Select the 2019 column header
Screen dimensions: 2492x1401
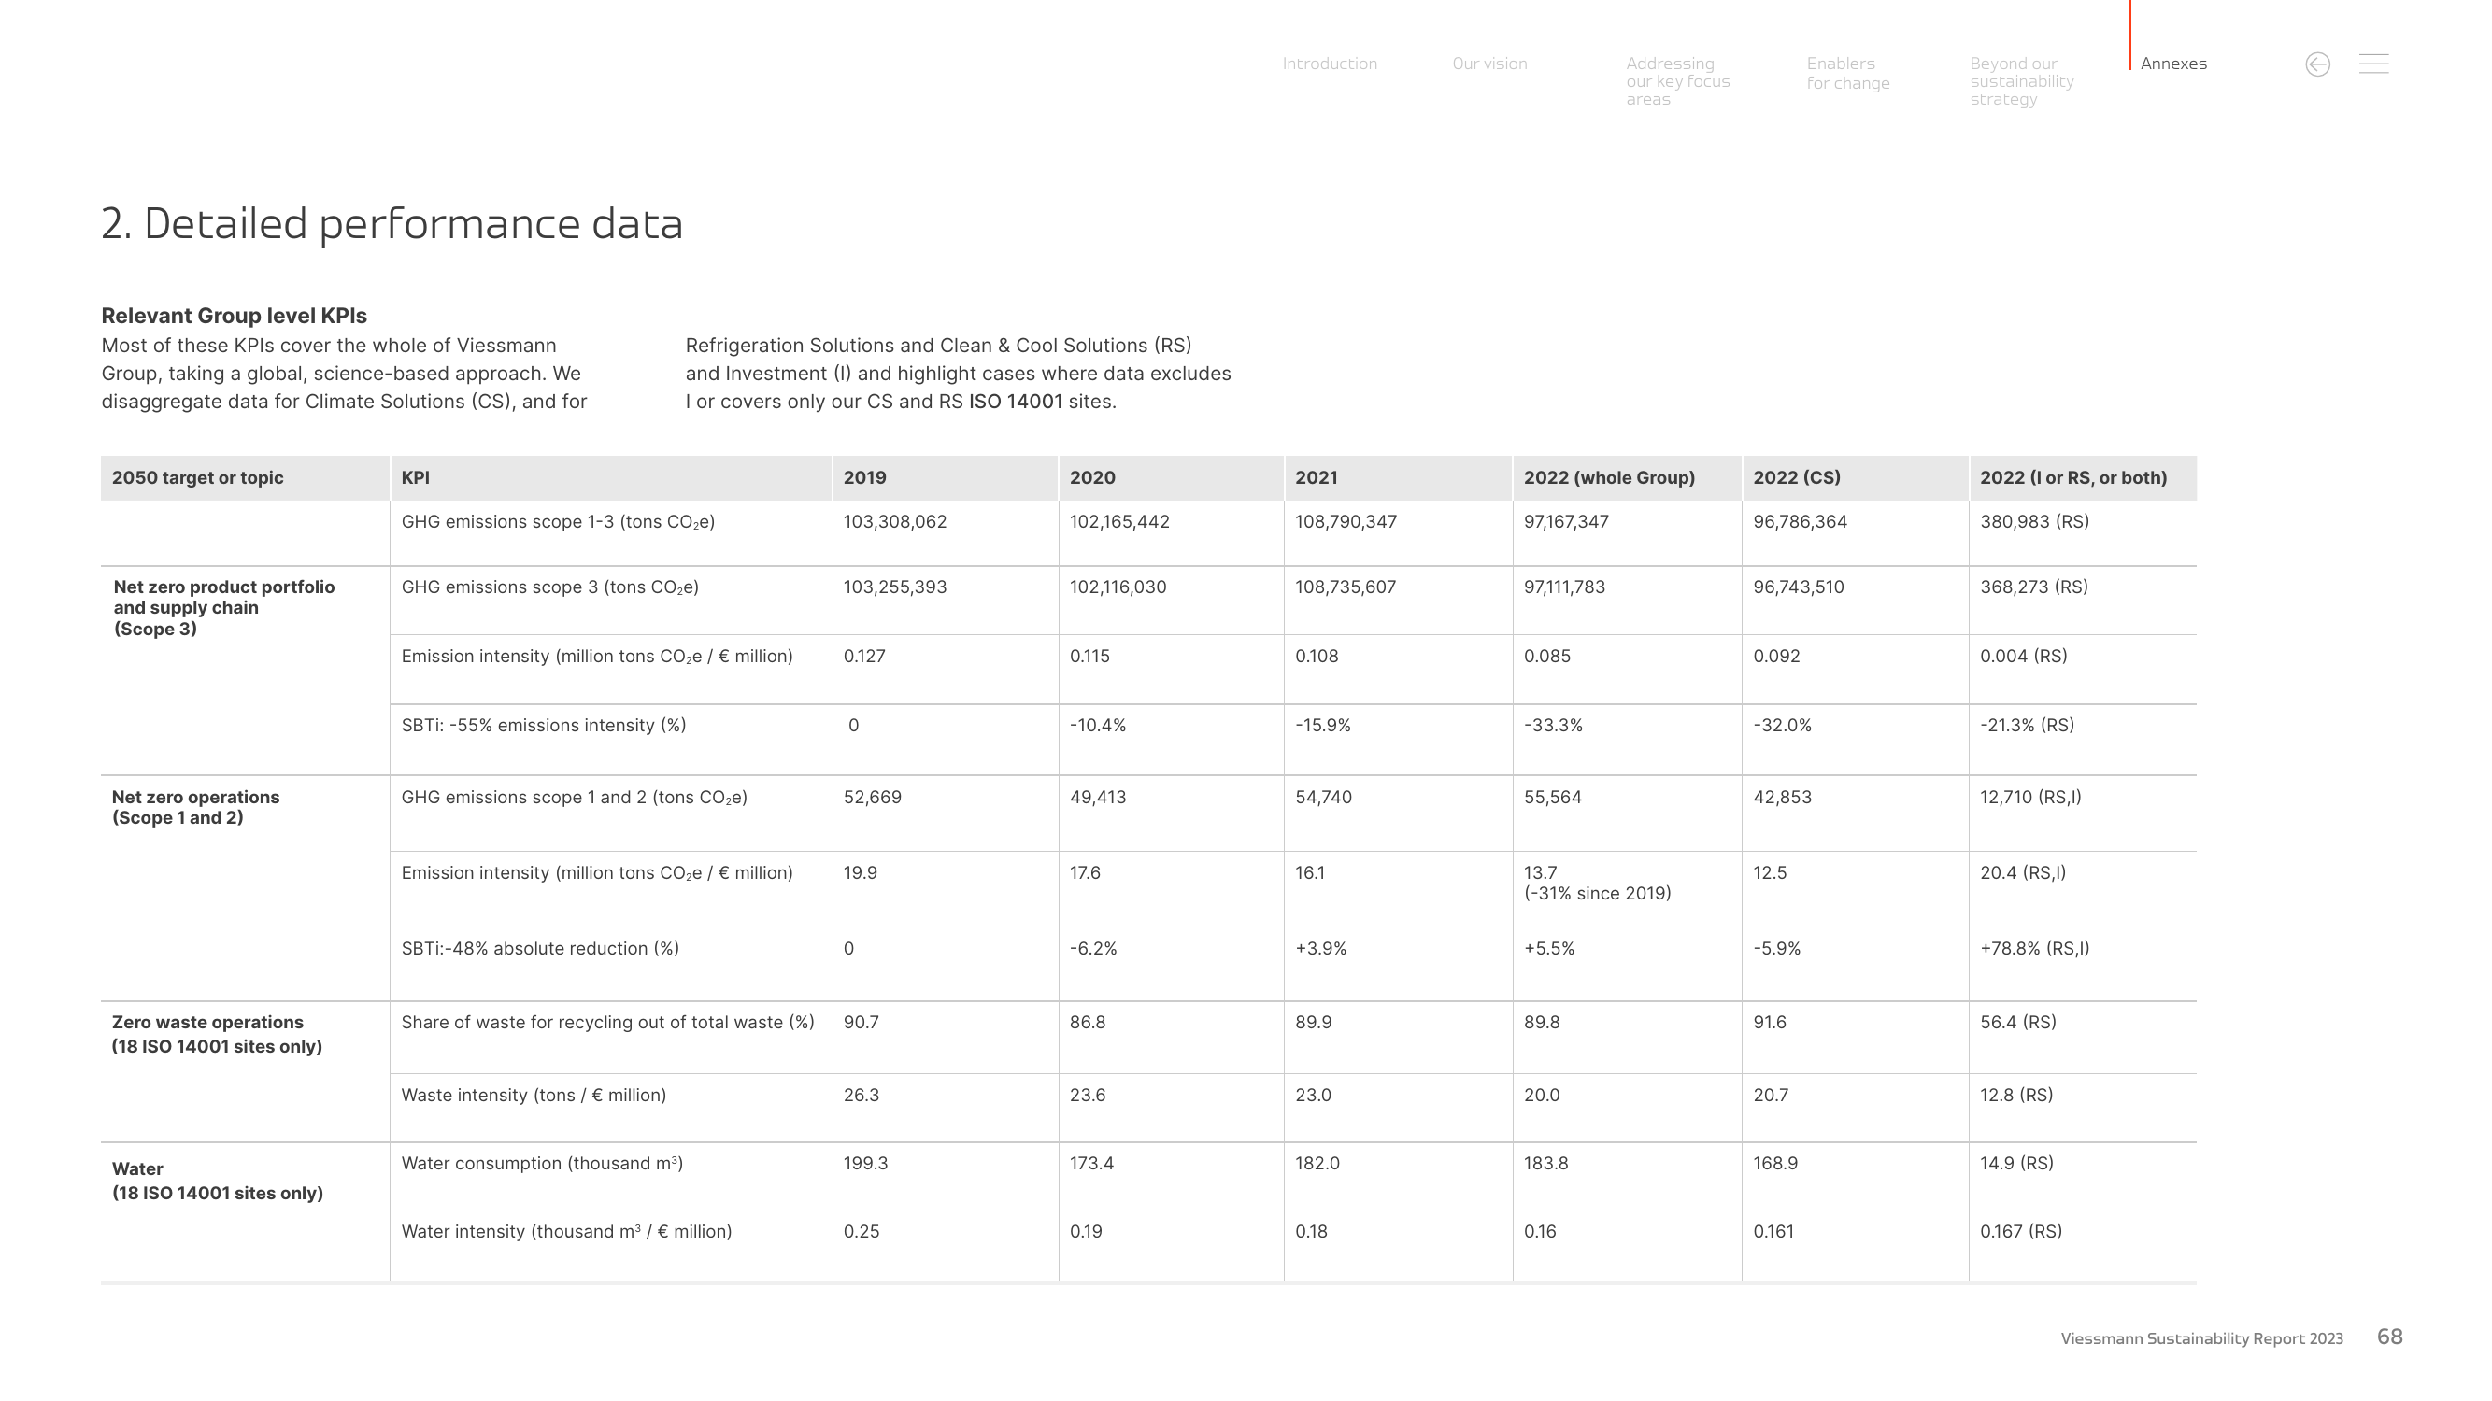pyautogui.click(x=864, y=477)
